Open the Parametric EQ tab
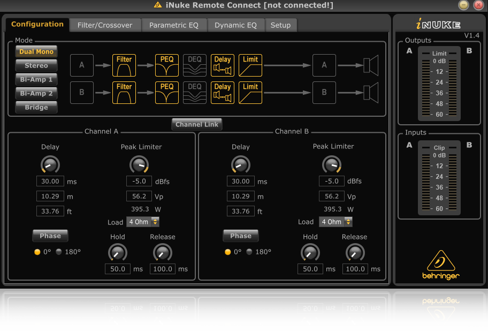The height and width of the screenshot is (331, 488). 173,25
